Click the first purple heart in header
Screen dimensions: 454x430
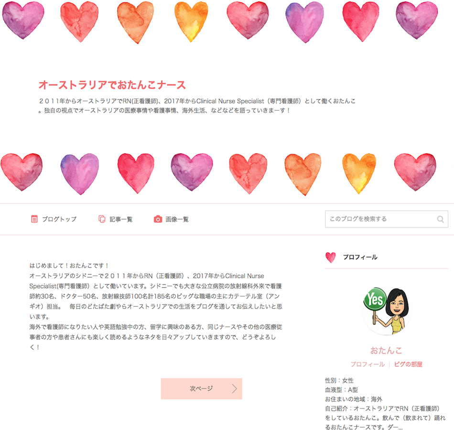pos(23,20)
